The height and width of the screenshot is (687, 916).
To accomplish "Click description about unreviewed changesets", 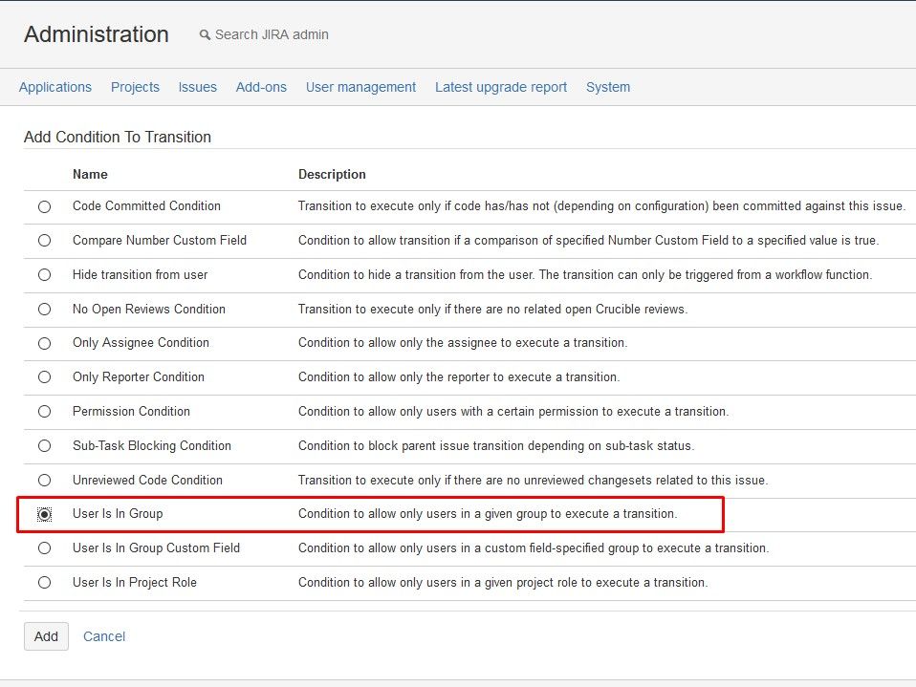I will click(x=534, y=481).
